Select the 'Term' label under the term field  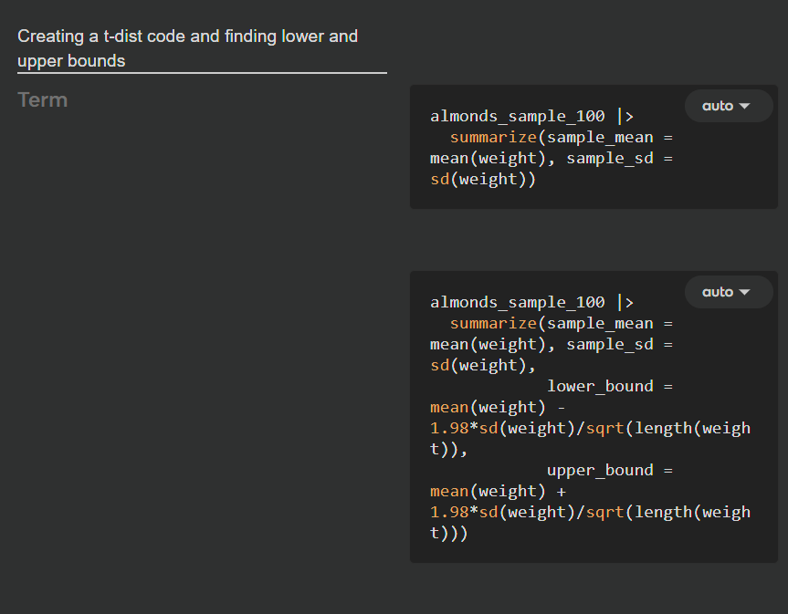pyautogui.click(x=42, y=100)
